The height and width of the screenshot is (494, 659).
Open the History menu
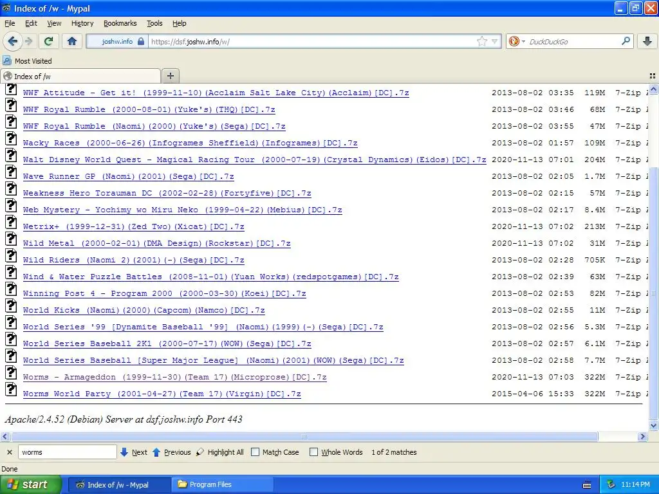(82, 23)
